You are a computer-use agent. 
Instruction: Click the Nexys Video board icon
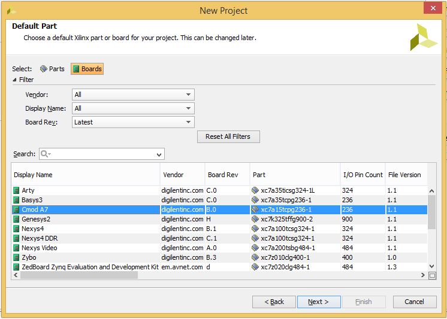16,248
